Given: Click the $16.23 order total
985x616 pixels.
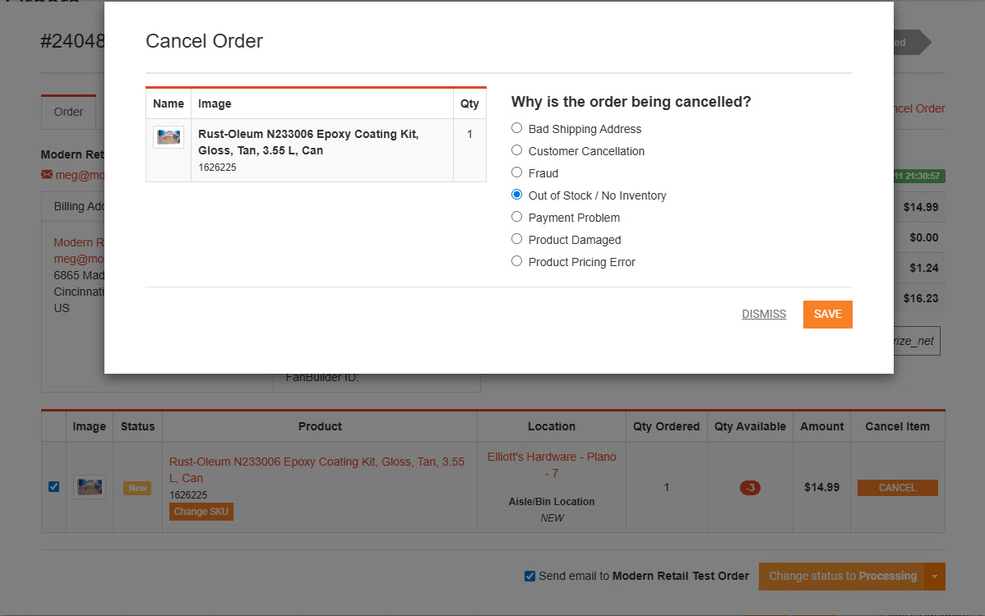Looking at the screenshot, I should point(921,299).
